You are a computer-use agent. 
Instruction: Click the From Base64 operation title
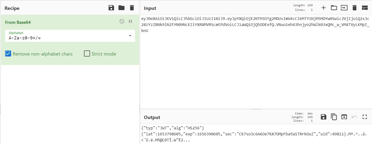[x=18, y=22]
